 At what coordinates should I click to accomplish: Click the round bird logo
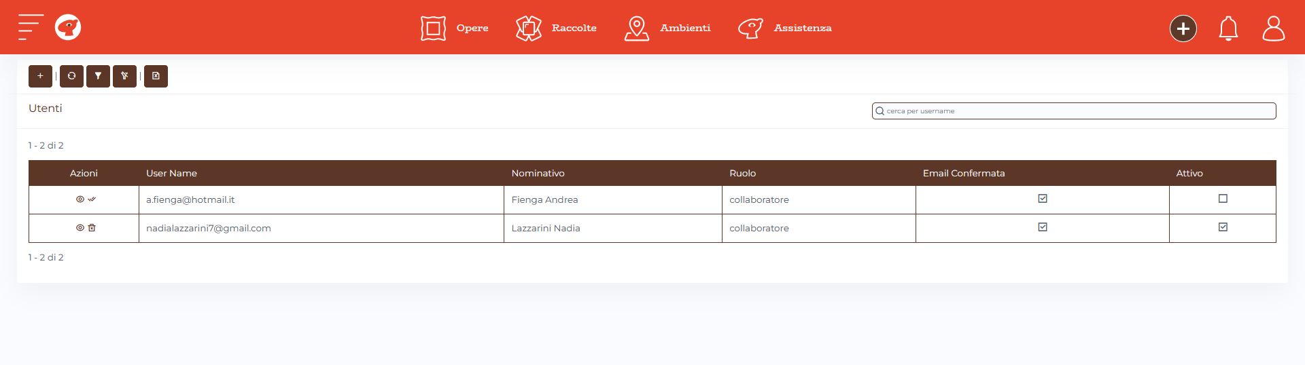68,27
